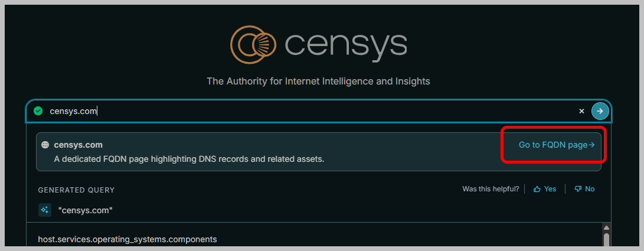Open the Go to FQDN page link

[557, 145]
